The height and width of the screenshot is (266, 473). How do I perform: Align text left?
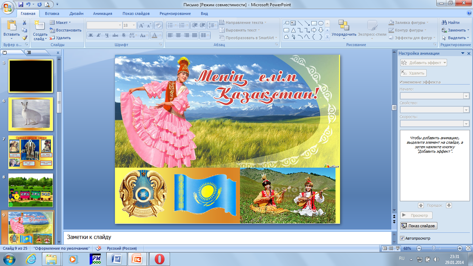coord(170,35)
